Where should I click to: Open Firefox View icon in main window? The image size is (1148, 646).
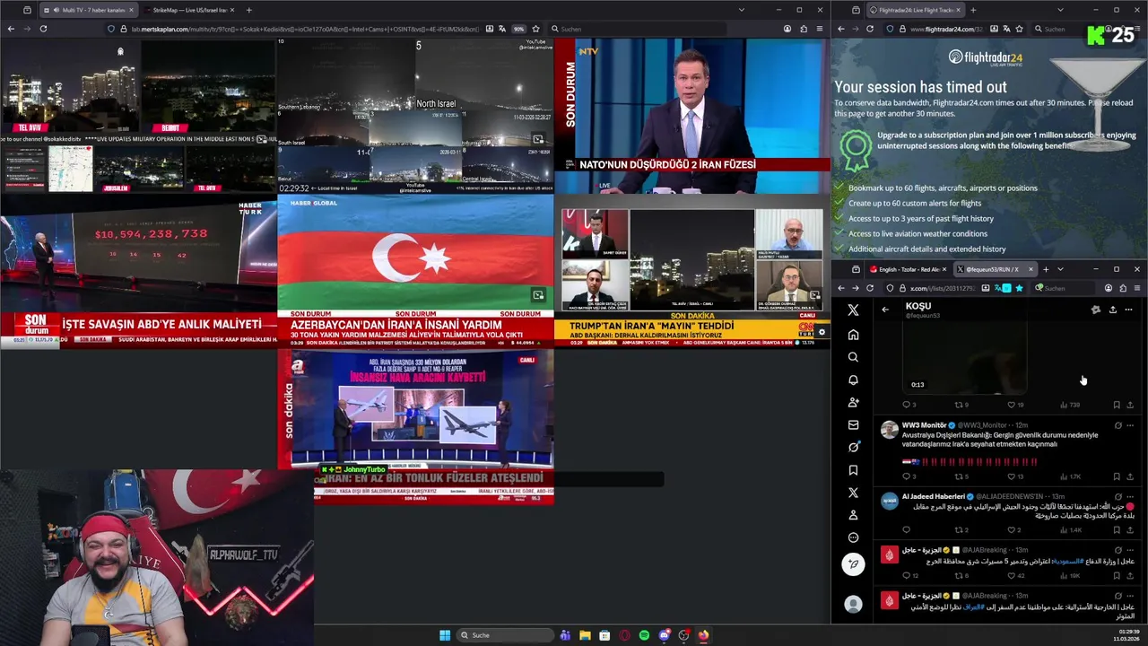[27, 10]
